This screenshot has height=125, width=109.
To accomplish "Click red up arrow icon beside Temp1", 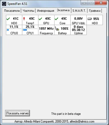I will [x=24, y=19].
